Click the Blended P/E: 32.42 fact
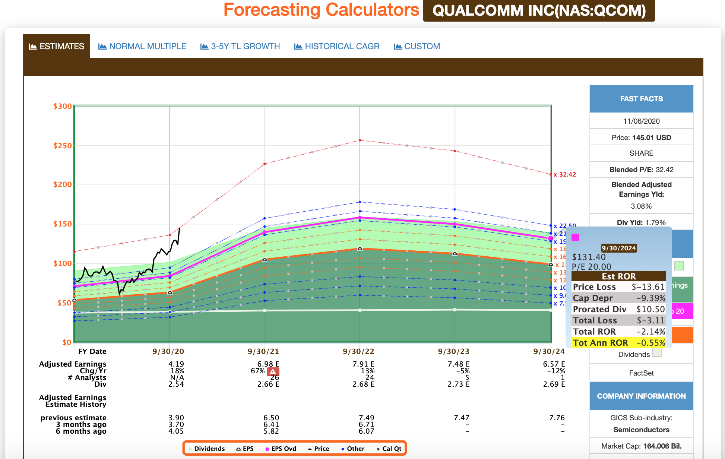The width and height of the screenshot is (725, 459). [641, 170]
